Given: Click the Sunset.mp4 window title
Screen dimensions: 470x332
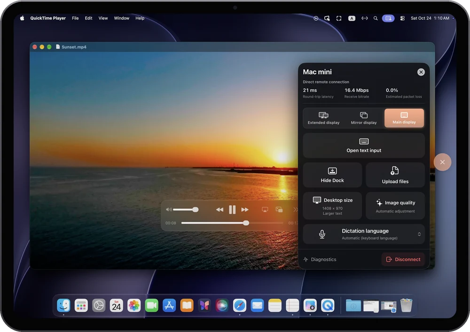Looking at the screenshot, I should (x=74, y=46).
